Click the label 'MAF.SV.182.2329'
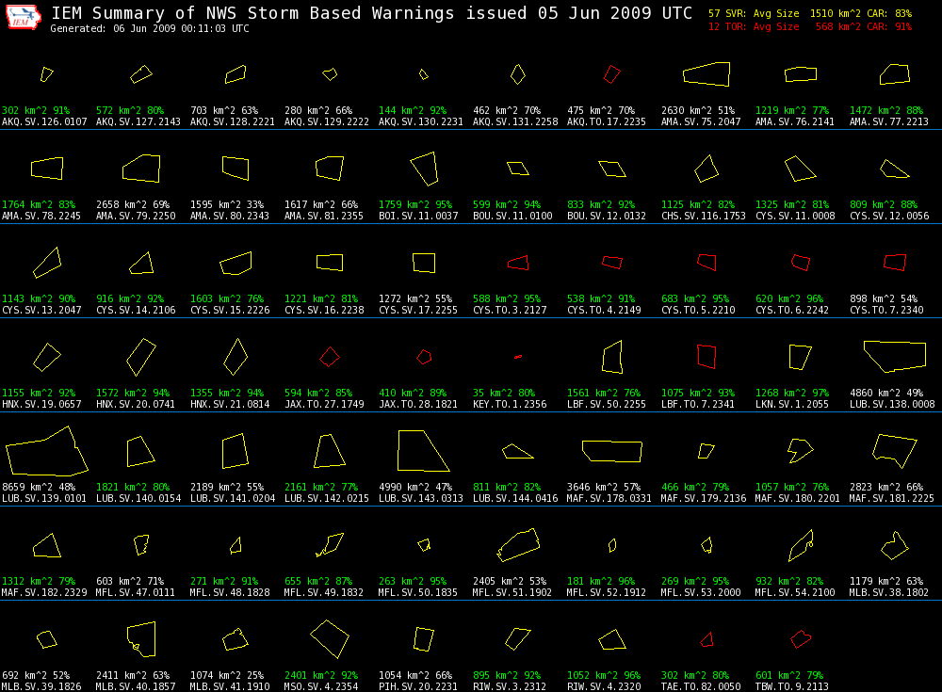Viewport: 942px width, 692px height. 44,593
